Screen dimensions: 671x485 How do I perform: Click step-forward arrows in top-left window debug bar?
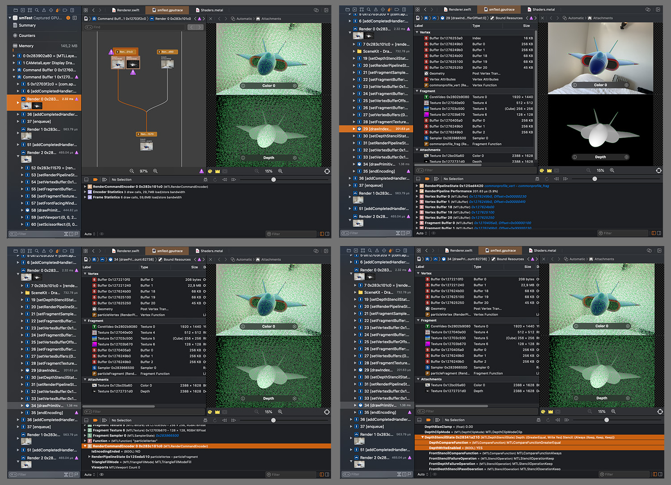coord(234,179)
